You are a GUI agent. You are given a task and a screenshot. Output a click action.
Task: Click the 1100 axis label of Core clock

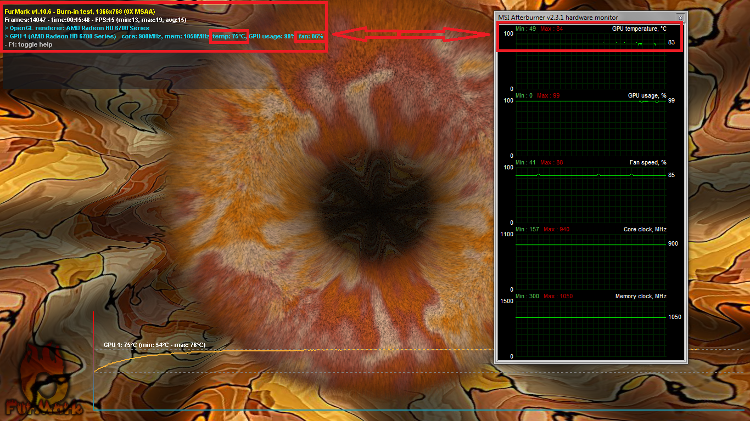pos(507,234)
